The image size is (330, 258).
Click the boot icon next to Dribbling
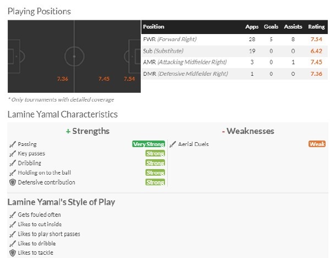point(12,163)
